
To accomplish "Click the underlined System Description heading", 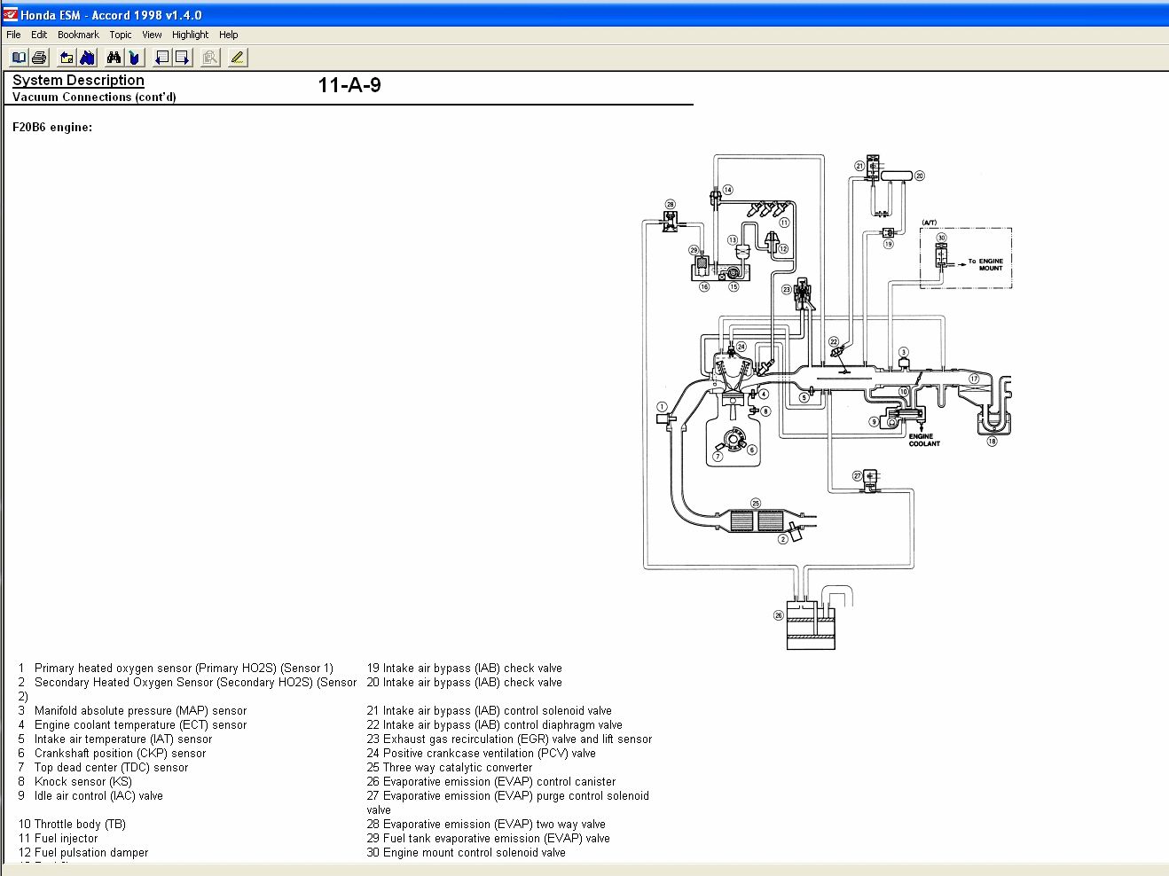I will [x=78, y=80].
